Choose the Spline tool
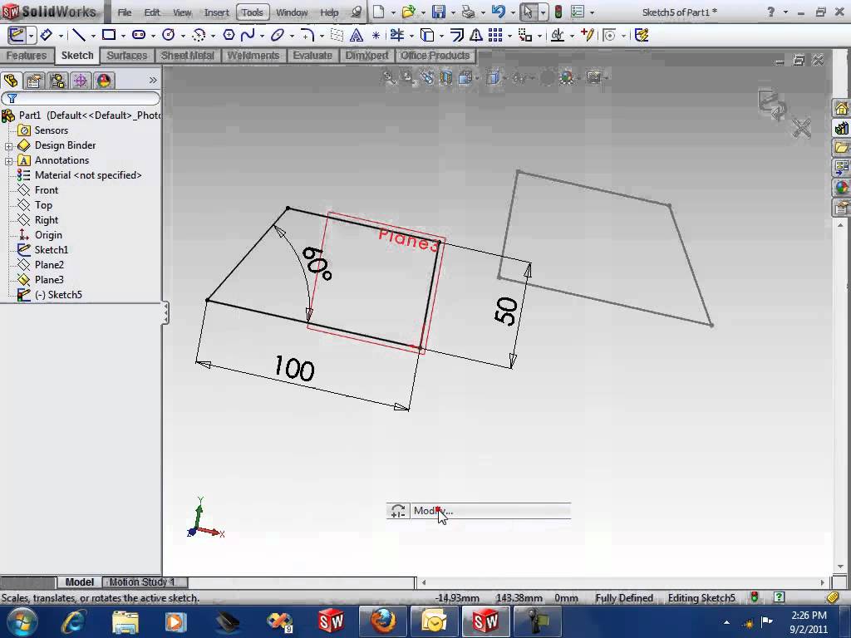The height and width of the screenshot is (638, 851). (249, 35)
